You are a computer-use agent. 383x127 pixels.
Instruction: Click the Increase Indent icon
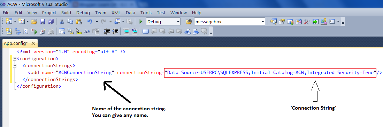tap(115, 31)
